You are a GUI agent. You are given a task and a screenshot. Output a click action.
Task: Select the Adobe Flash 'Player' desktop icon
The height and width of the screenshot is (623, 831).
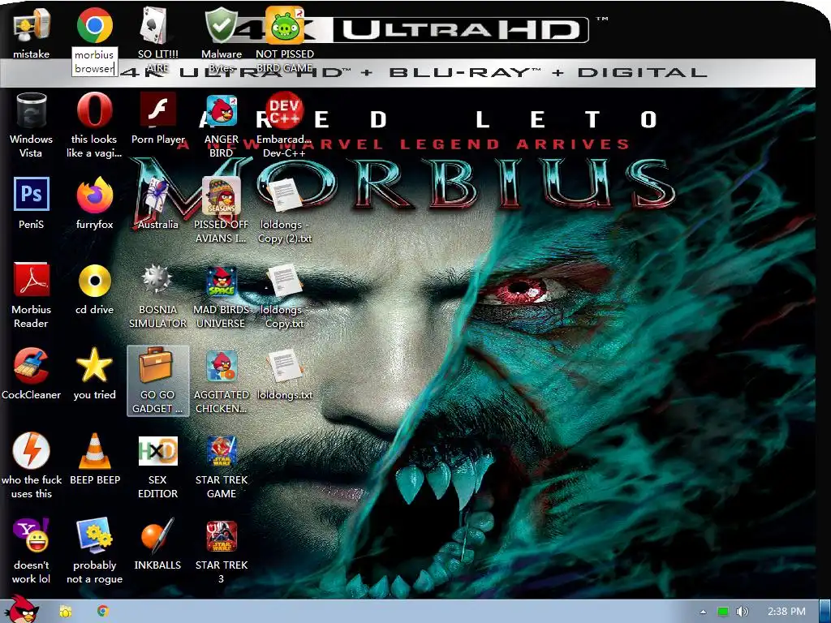coord(157,110)
